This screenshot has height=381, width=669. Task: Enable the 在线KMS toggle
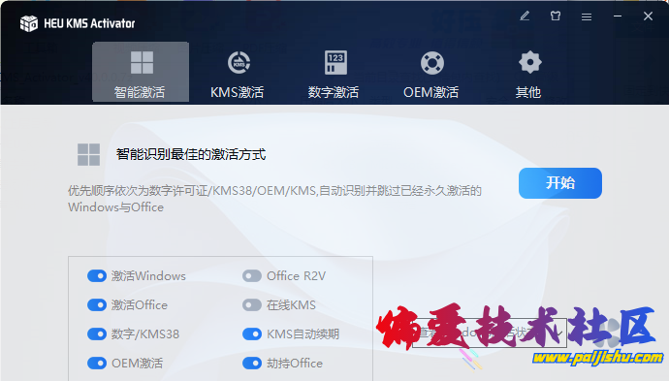pos(252,305)
